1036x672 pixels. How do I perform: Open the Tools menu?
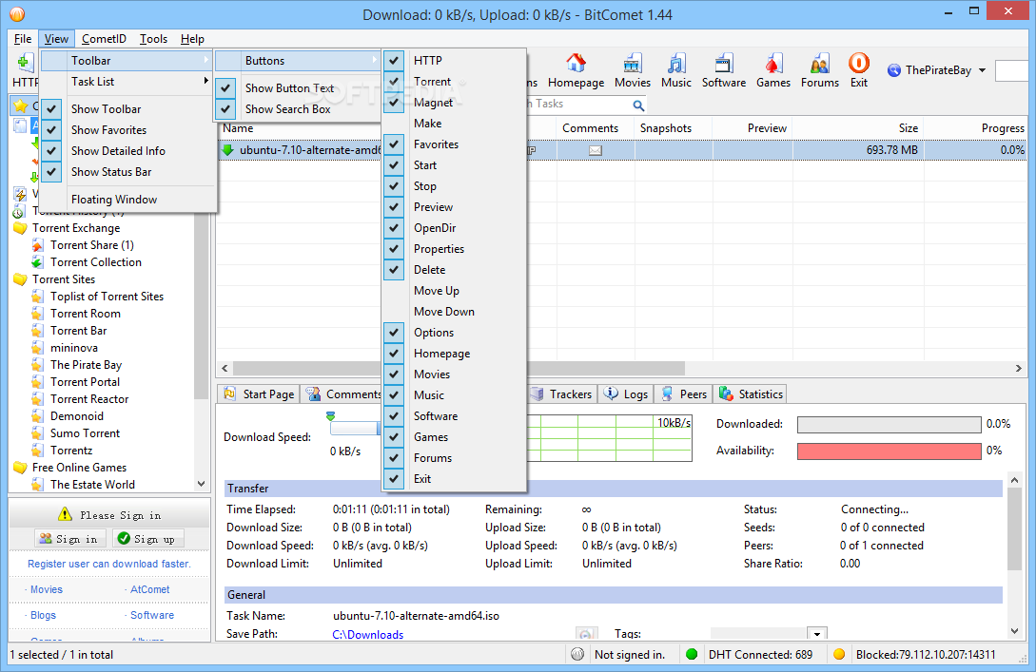(153, 39)
